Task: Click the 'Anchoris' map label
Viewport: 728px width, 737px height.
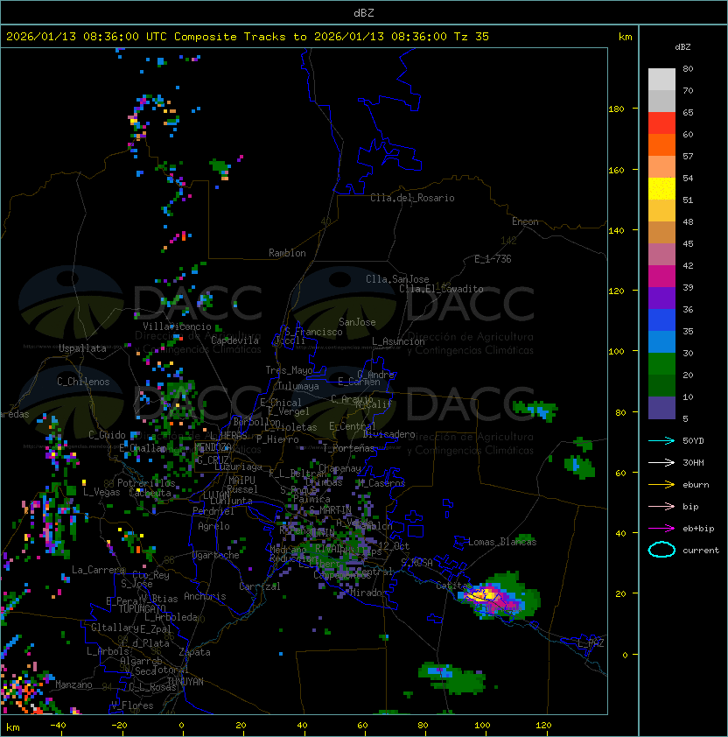Action: coord(205,596)
